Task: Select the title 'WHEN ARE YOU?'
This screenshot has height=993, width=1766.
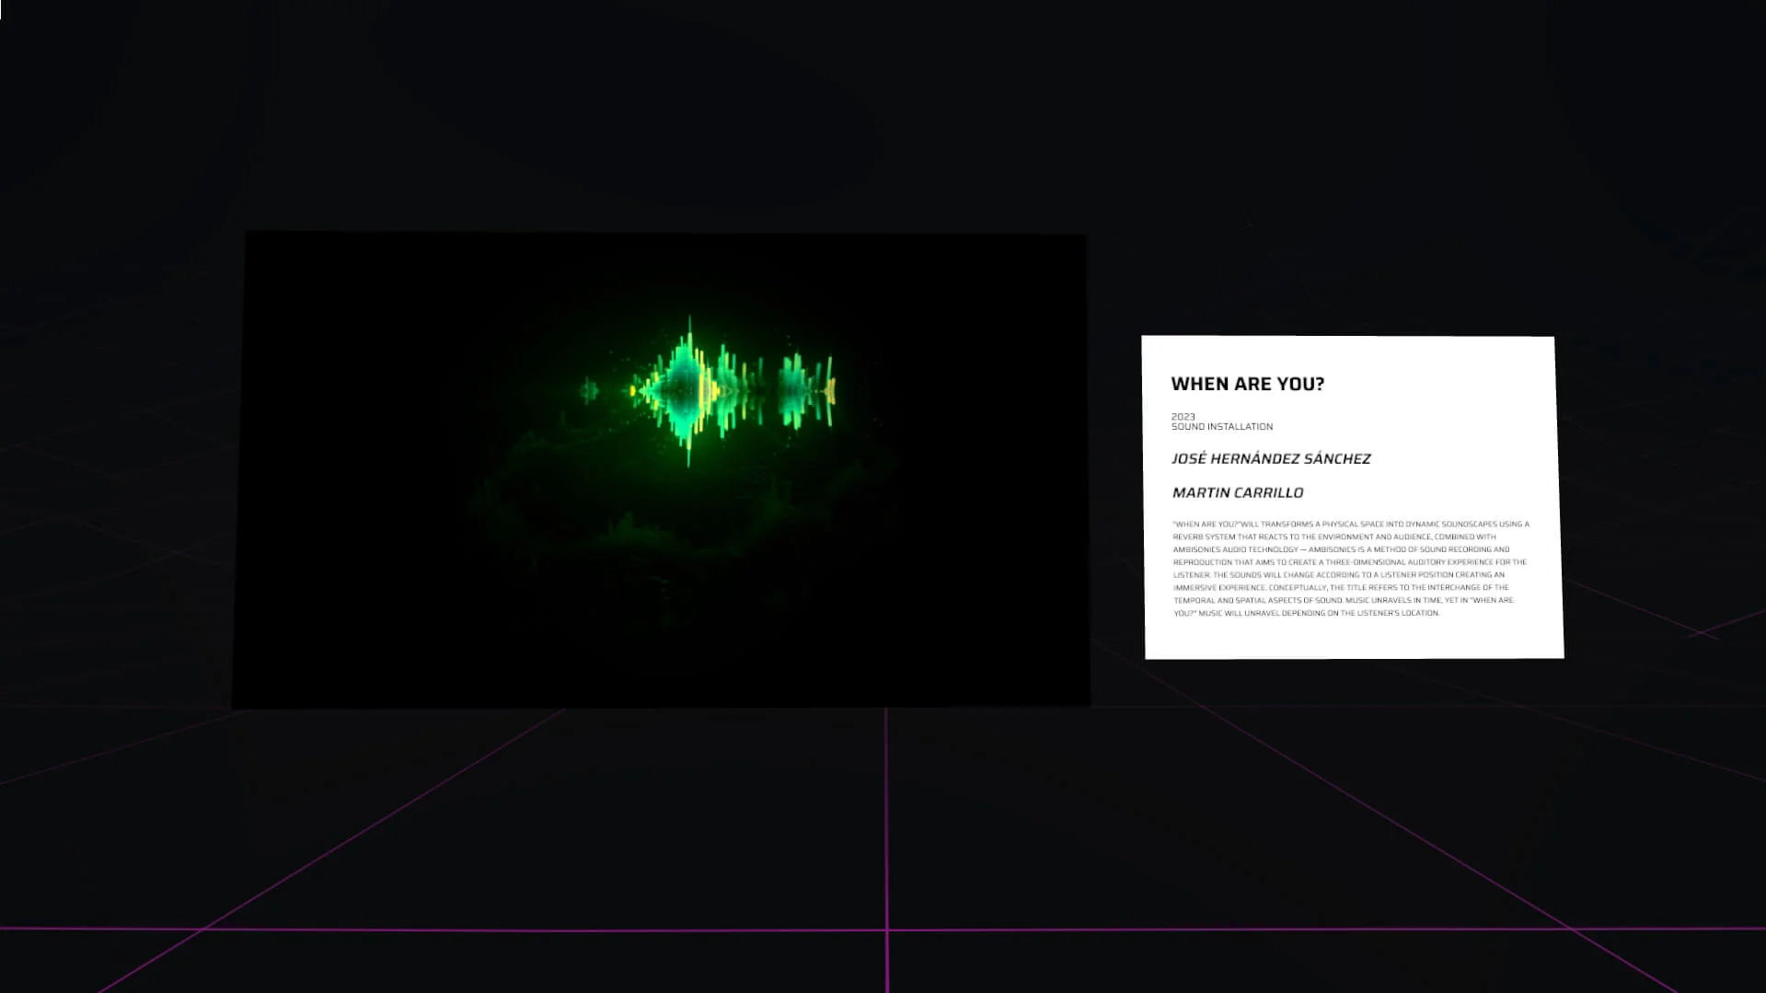Action: click(x=1247, y=384)
